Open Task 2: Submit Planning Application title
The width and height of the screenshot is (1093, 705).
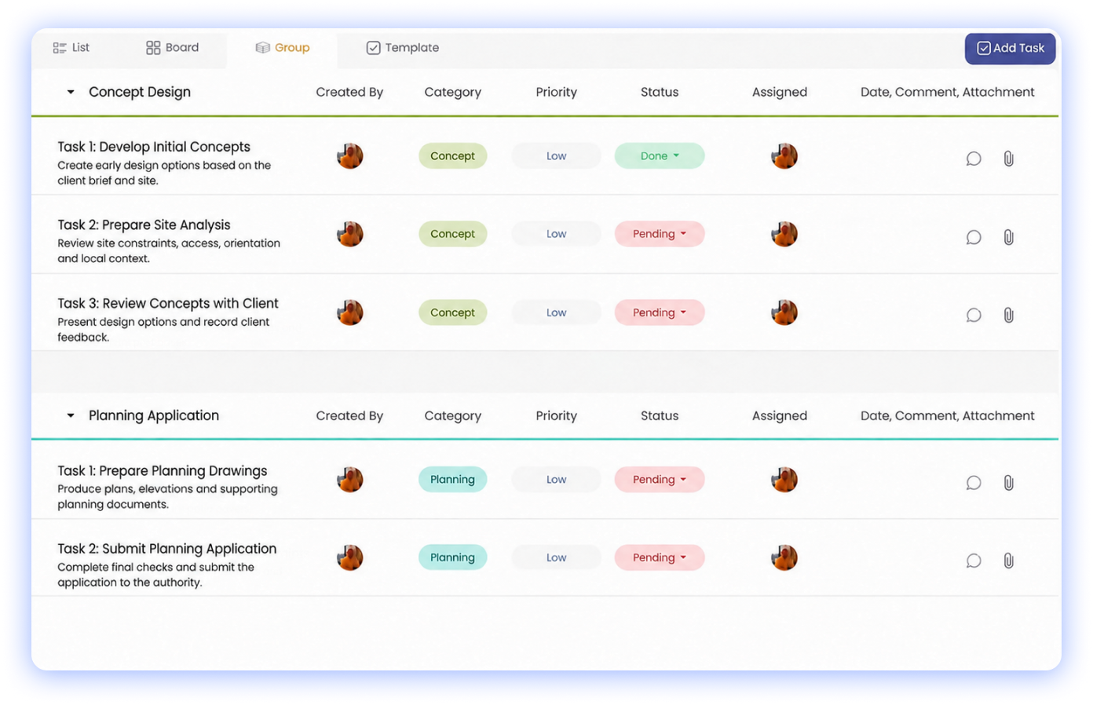point(167,549)
